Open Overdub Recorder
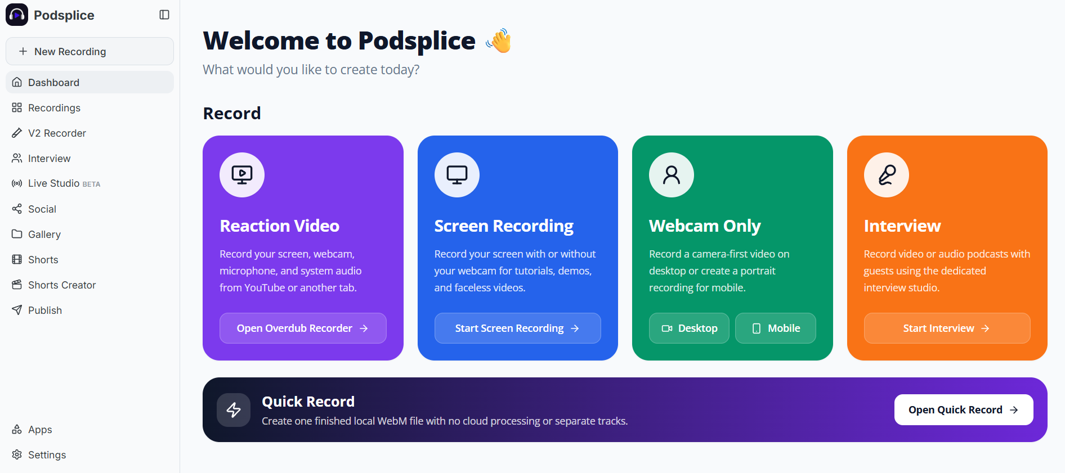The height and width of the screenshot is (473, 1065). pyautogui.click(x=303, y=328)
